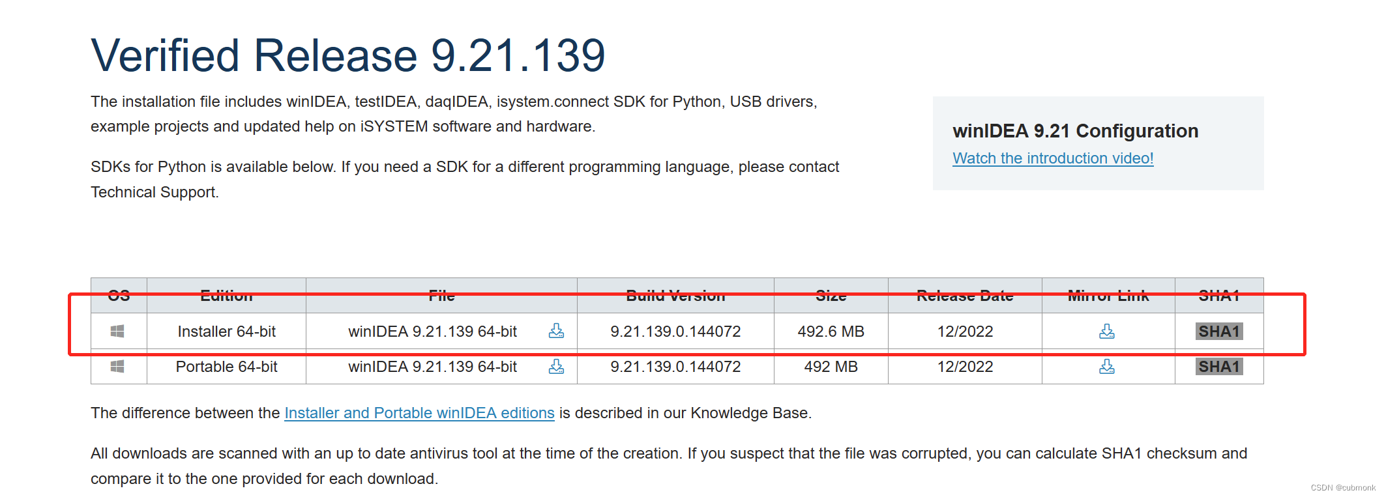Viewport: 1386px width, 497px height.
Task: Click winIDEA 9.21.139 64-bit Installer file name
Action: pos(432,332)
